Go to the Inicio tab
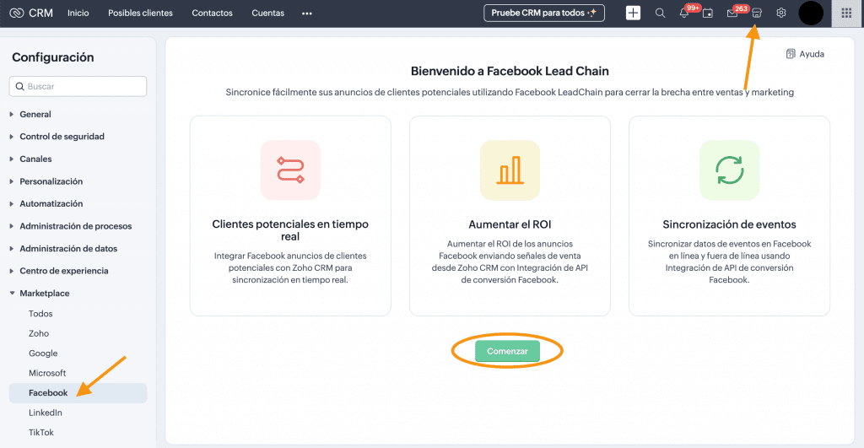This screenshot has height=448, width=864. [78, 13]
